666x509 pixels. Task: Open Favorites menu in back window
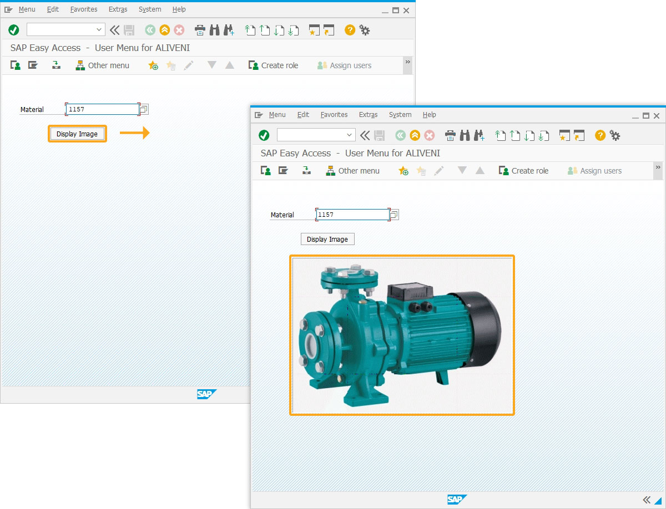click(84, 9)
